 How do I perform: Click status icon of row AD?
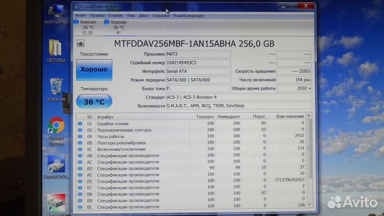80,168
